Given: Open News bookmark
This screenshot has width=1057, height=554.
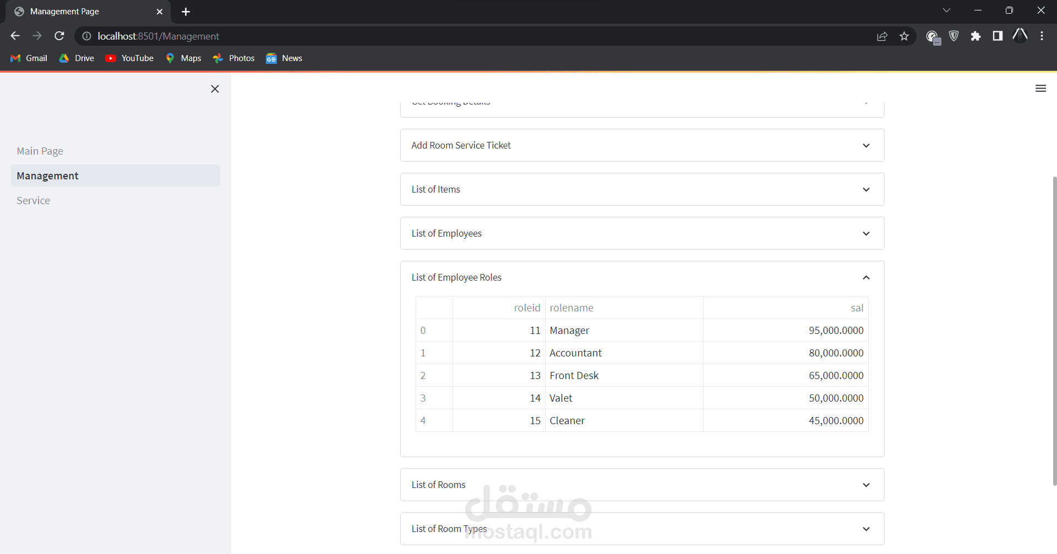Looking at the screenshot, I should (284, 58).
